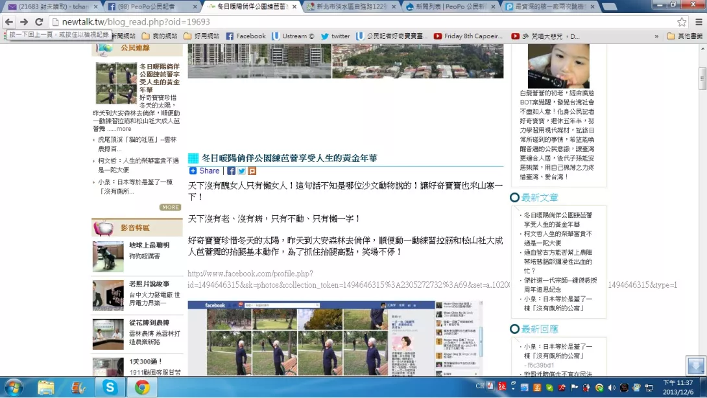Image resolution: width=707 pixels, height=398 pixels.
Task: Click the author profile photo
Action: (x=558, y=66)
